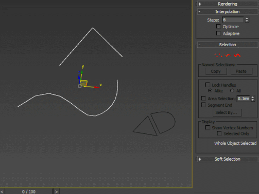This screenshot has width=259, height=194.
Task: Step timeline to the next frame arrow
Action: pos(56,192)
